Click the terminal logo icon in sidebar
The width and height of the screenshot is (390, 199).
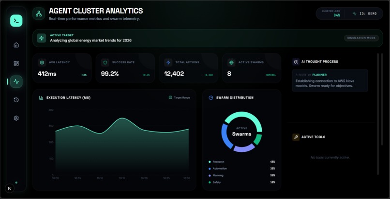[x=16, y=21]
